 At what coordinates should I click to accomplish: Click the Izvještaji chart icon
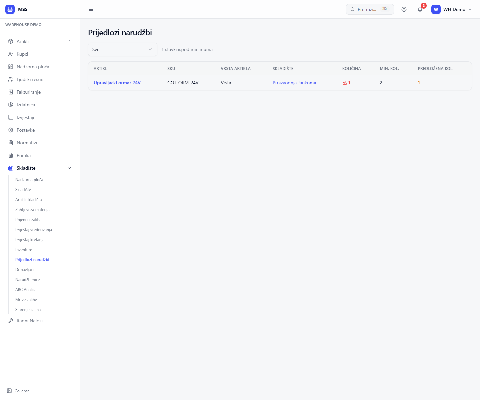pos(11,117)
